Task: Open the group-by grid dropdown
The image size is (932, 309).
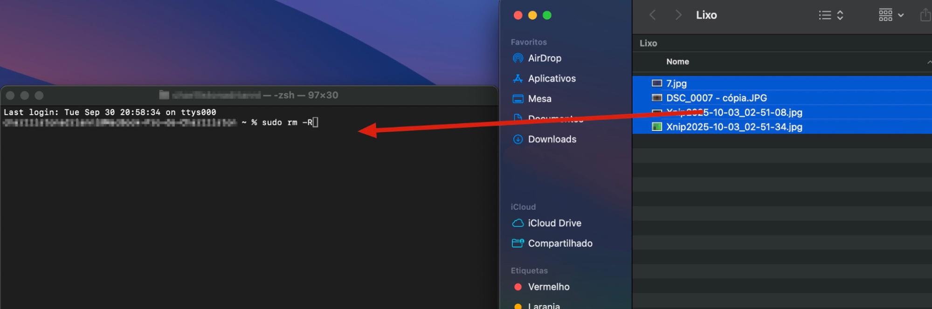Action: click(891, 15)
